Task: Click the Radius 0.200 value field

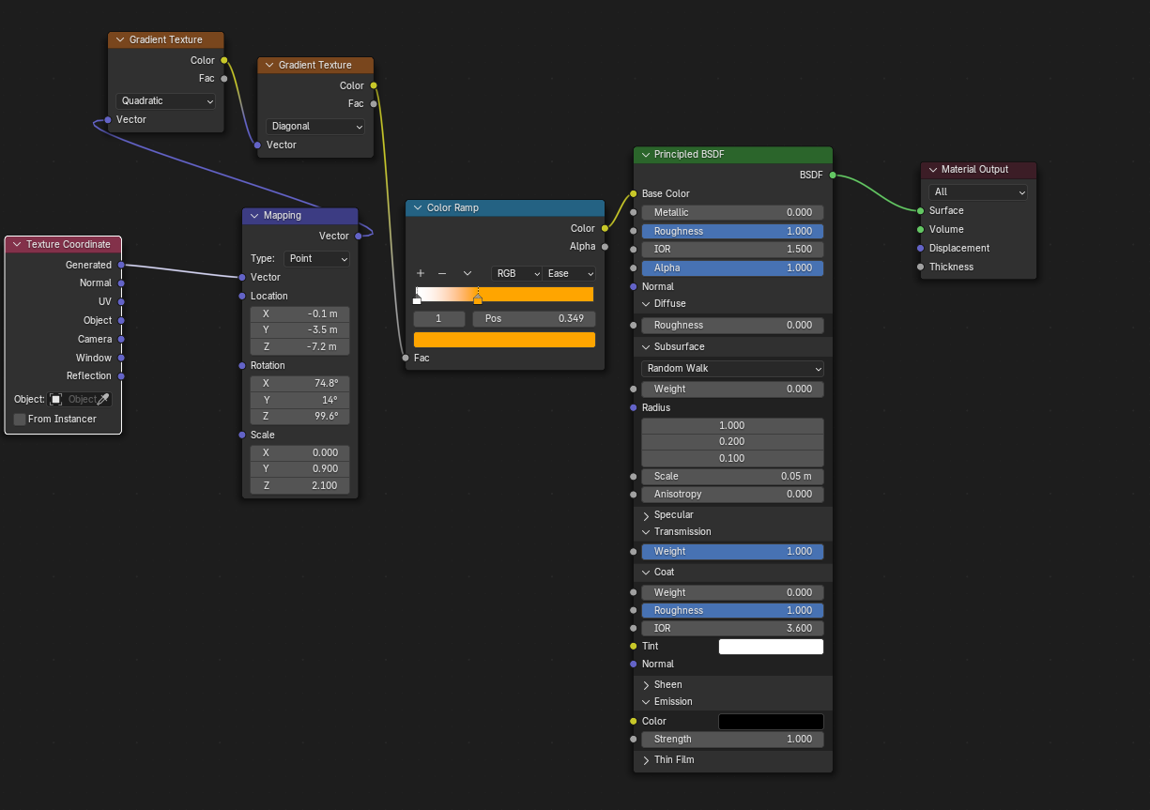Action: point(732,442)
